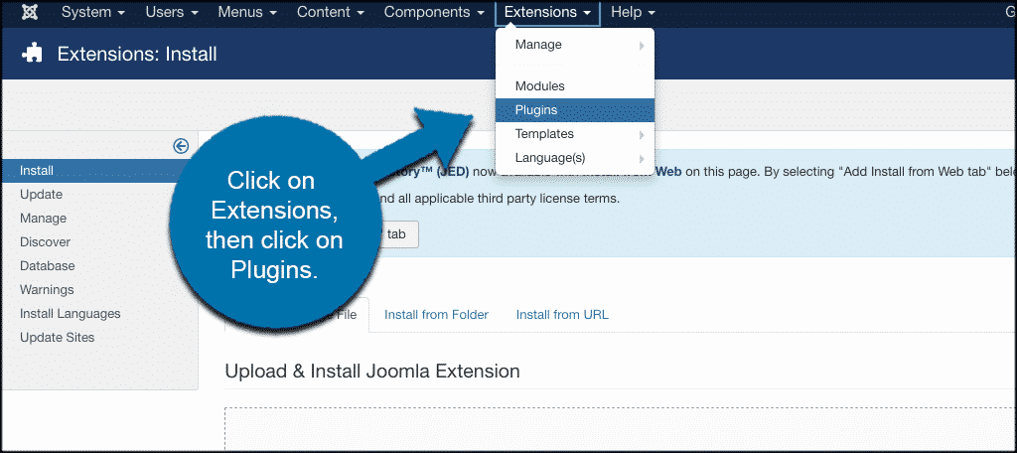Open the Help dropdown menu
This screenshot has width=1017, height=453.
(x=633, y=12)
